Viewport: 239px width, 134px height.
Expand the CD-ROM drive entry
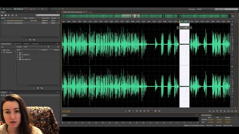(x=17, y=55)
